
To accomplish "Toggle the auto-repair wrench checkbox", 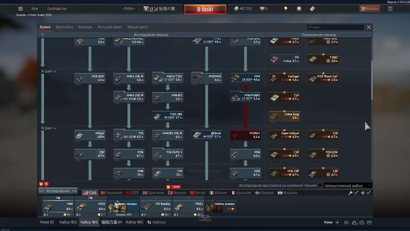I will tap(356, 193).
